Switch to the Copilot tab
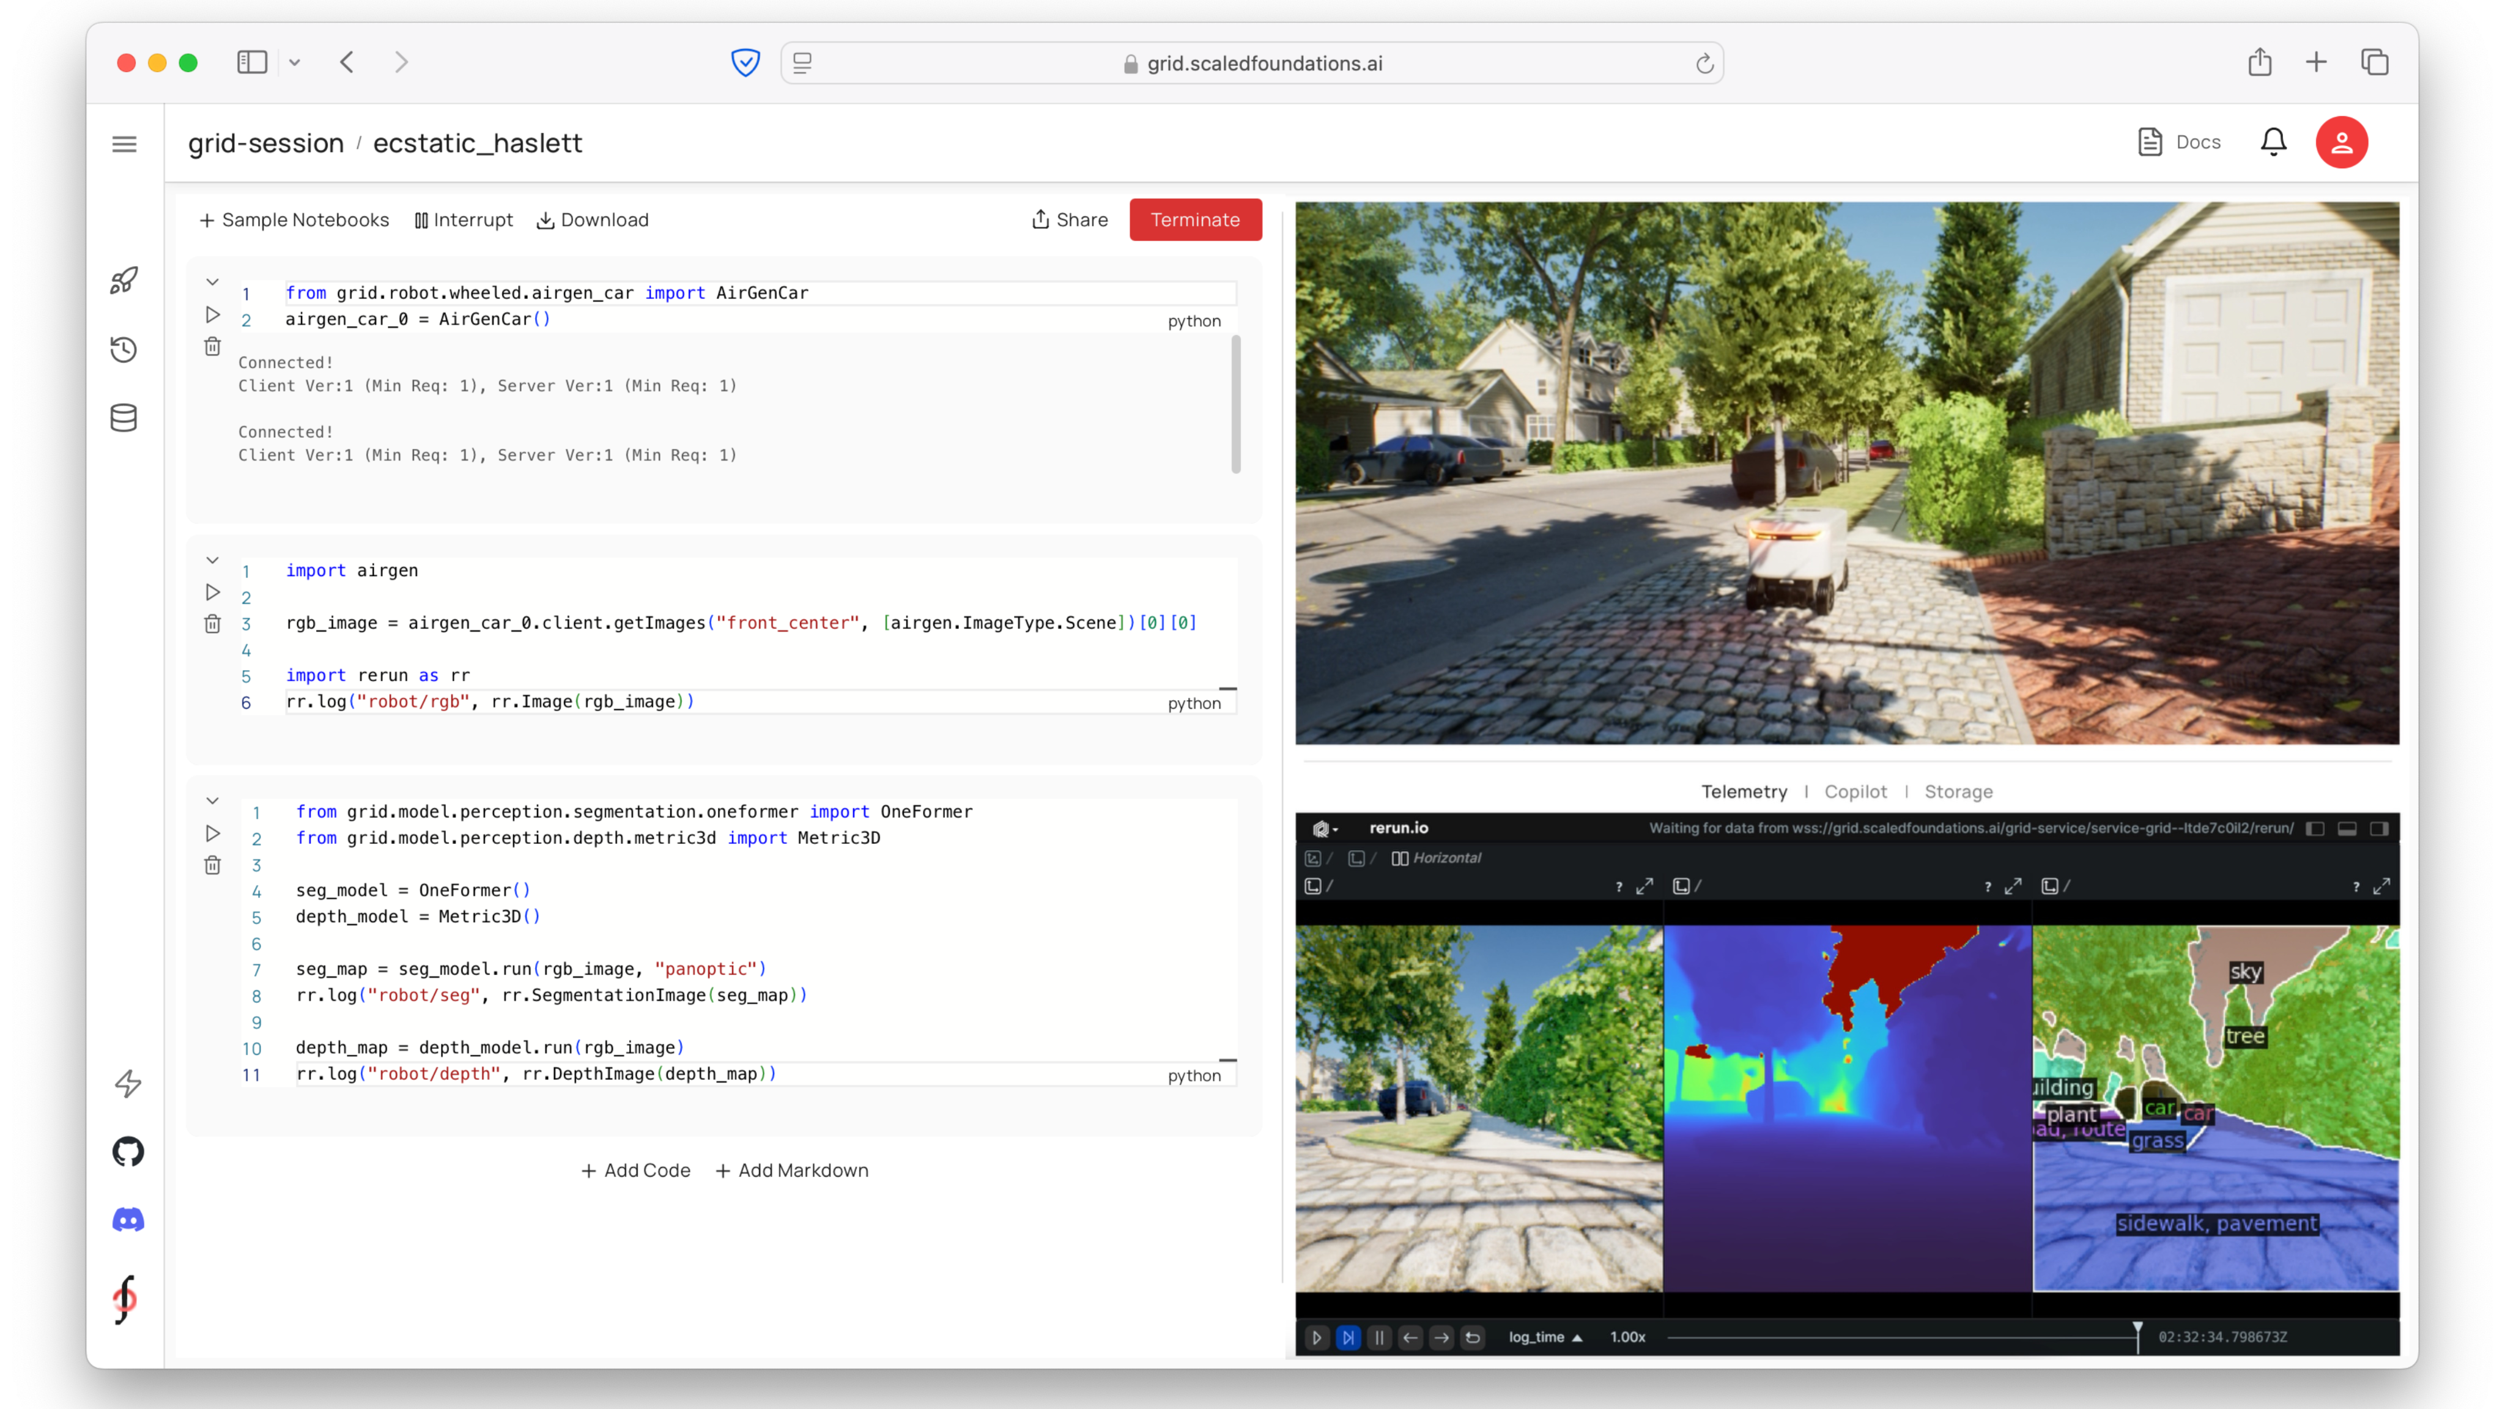The width and height of the screenshot is (2505, 1409). (1854, 791)
